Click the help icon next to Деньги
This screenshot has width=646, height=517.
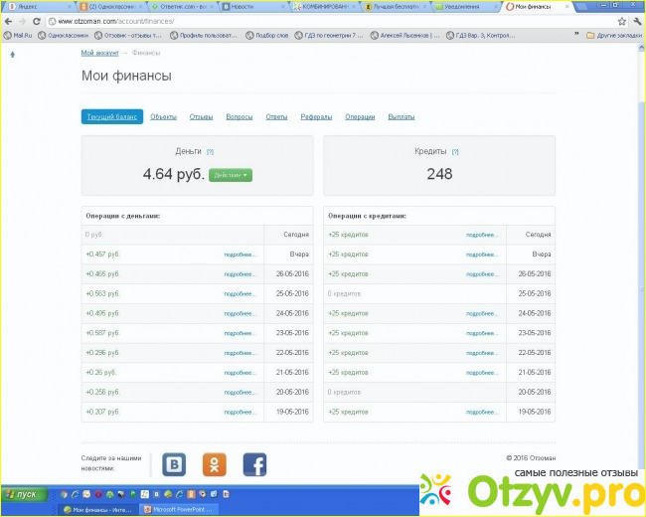tap(210, 152)
